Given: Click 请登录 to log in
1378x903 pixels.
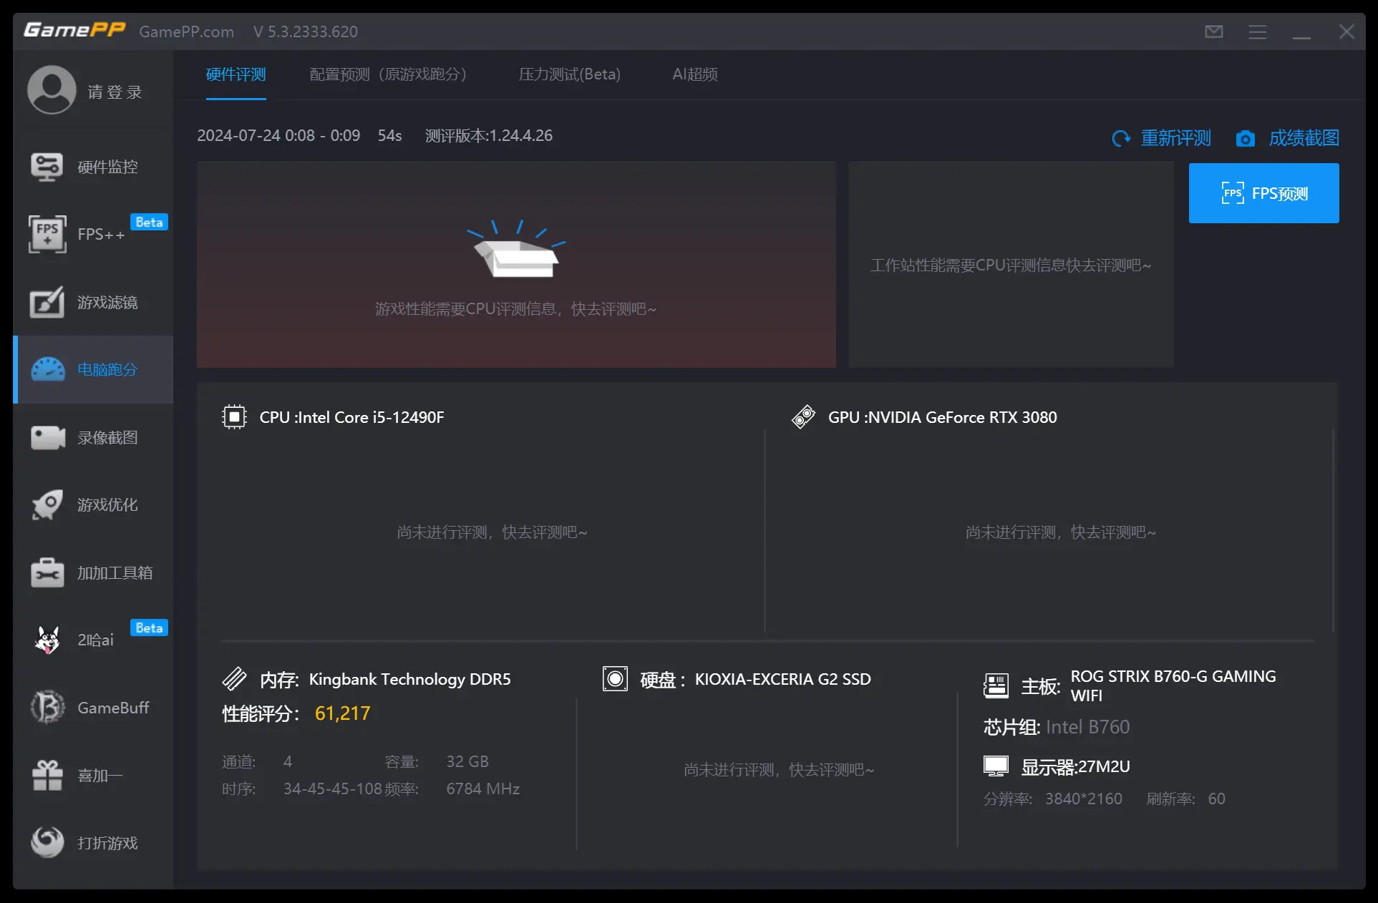Looking at the screenshot, I should click(115, 92).
